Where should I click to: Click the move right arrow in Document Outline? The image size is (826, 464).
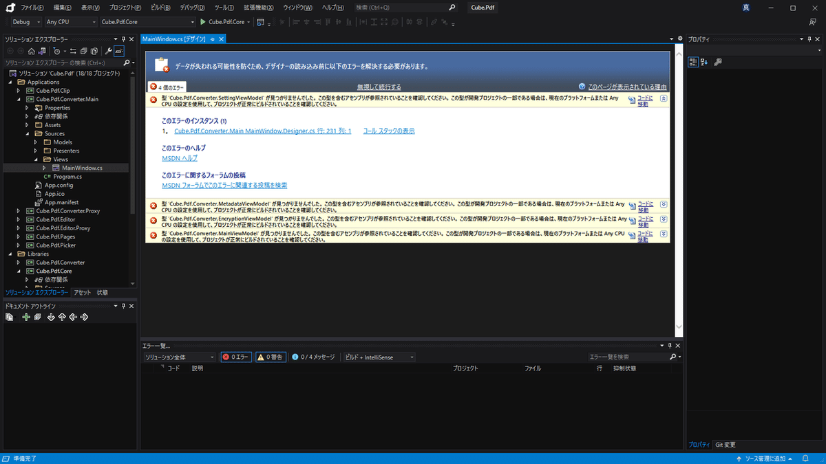(84, 317)
